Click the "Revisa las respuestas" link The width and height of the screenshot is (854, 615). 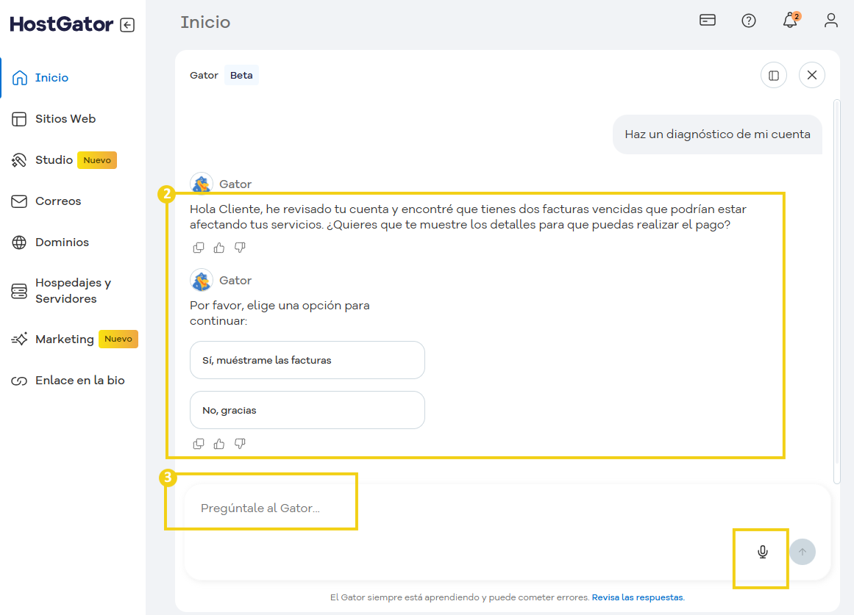(x=638, y=597)
